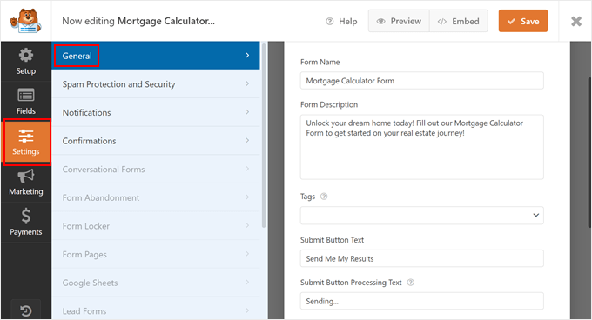This screenshot has width=592, height=320.
Task: Select the General settings section
Action: 156,56
